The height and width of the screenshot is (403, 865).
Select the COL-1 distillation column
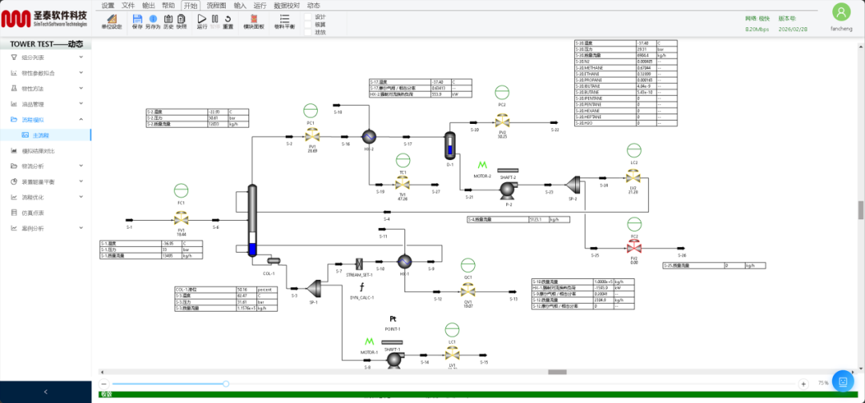(252, 220)
